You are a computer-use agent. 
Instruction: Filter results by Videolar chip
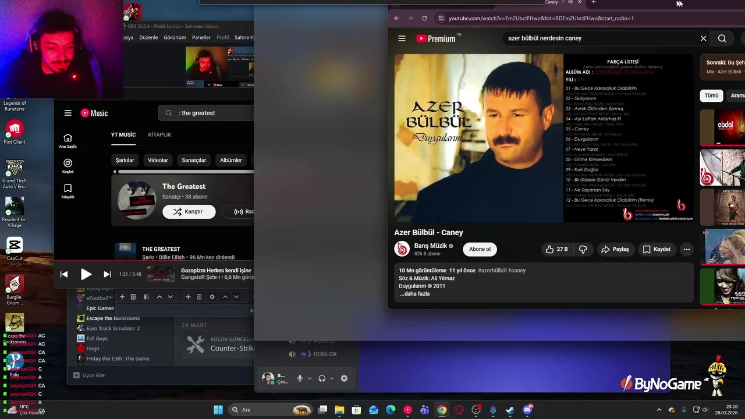[158, 160]
